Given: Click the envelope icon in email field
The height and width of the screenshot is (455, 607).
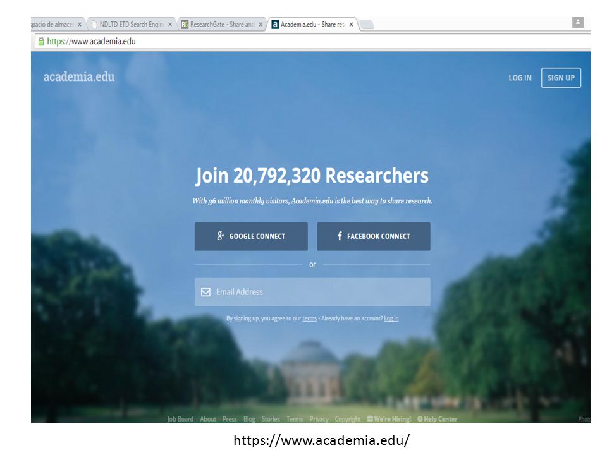Looking at the screenshot, I should click(x=205, y=292).
